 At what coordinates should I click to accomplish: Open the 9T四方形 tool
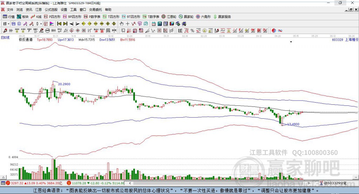pyautogui.click(x=131, y=17)
